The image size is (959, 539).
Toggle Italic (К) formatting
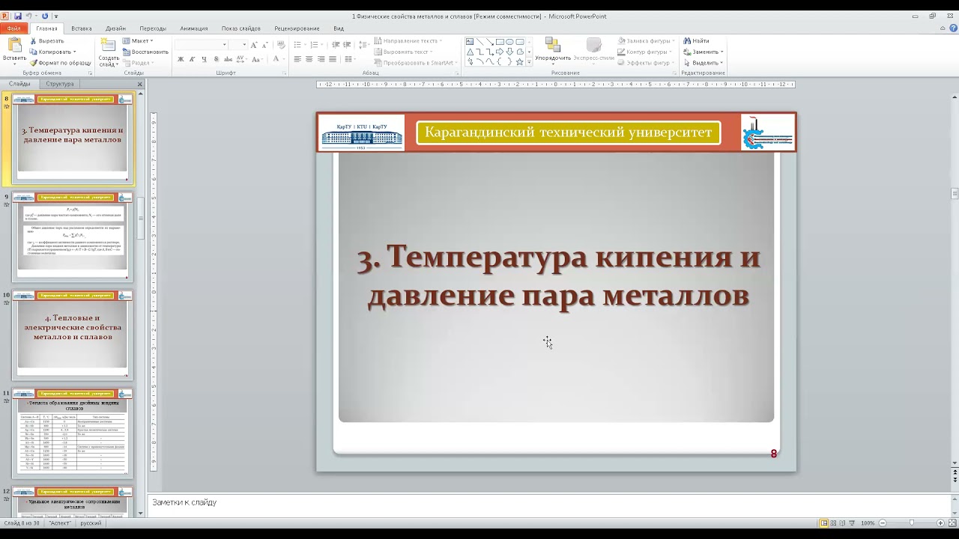pyautogui.click(x=193, y=59)
